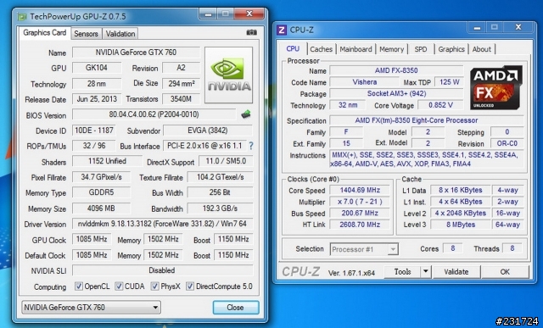The image size is (543, 328).
Task: Open the Graphics tab in CPU-Z
Action: click(451, 49)
